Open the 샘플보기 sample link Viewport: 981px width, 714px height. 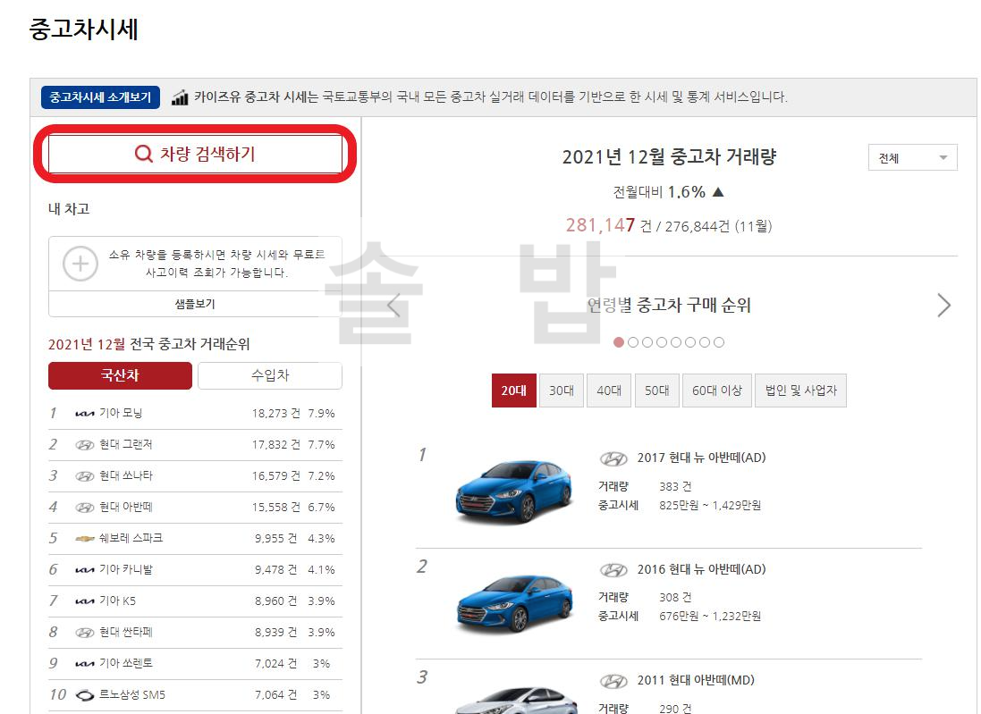[195, 304]
